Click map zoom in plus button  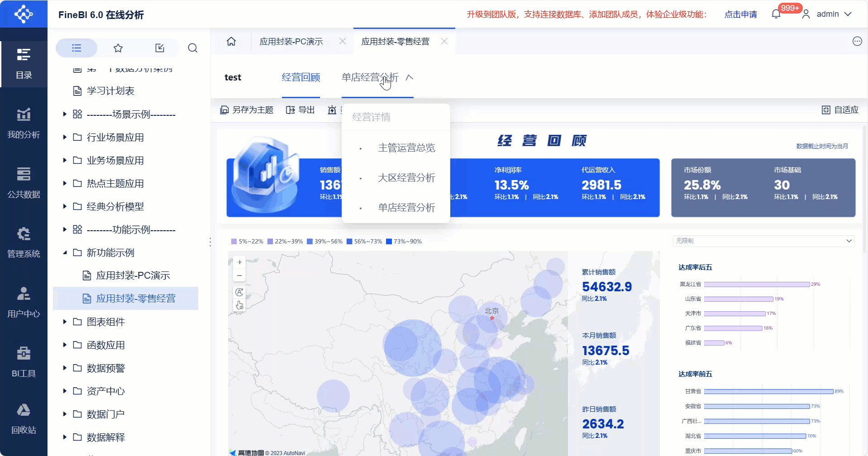coord(239,262)
